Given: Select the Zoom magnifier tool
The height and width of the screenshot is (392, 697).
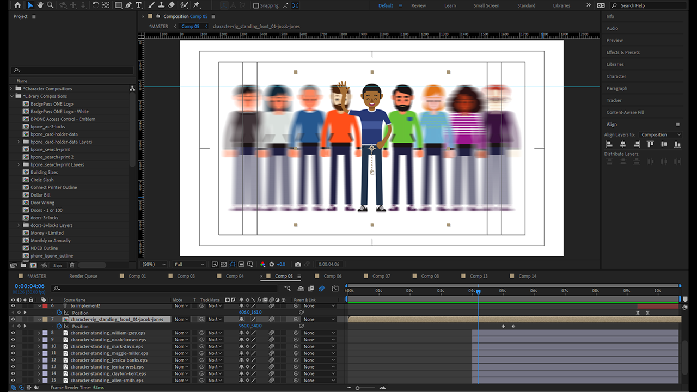Looking at the screenshot, I should point(50,5).
